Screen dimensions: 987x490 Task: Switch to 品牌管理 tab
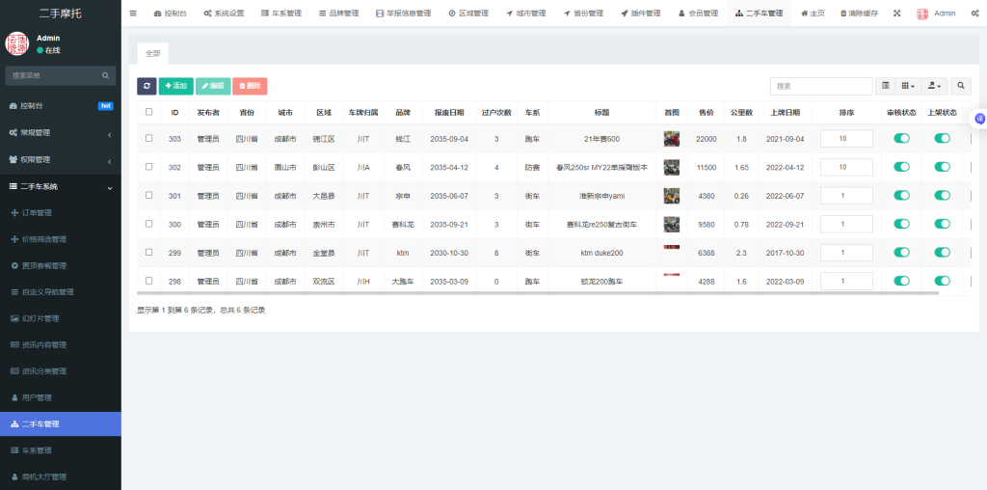pyautogui.click(x=338, y=14)
